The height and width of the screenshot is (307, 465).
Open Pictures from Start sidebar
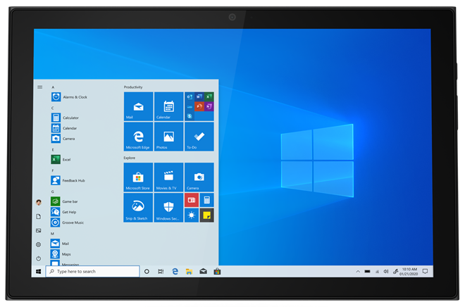39,230
